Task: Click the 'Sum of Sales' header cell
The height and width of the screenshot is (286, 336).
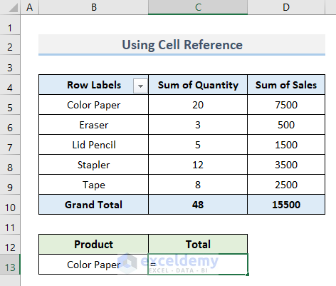Action: [286, 85]
